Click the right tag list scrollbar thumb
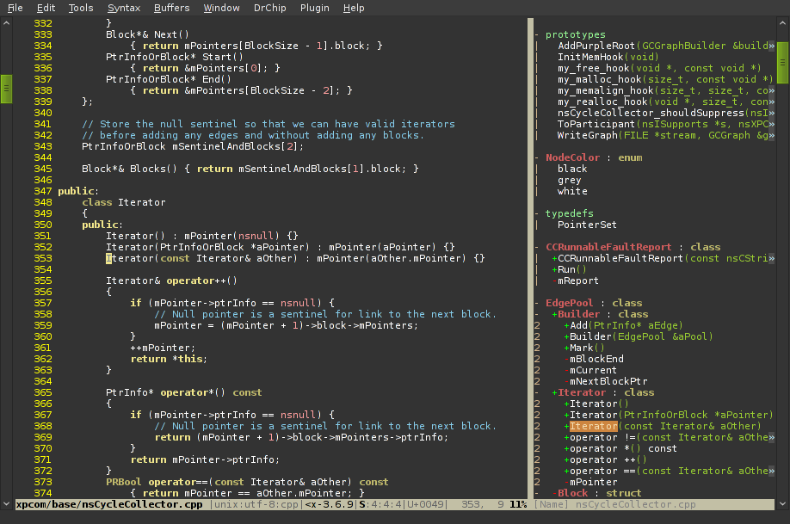This screenshot has height=524, width=790. (x=782, y=60)
